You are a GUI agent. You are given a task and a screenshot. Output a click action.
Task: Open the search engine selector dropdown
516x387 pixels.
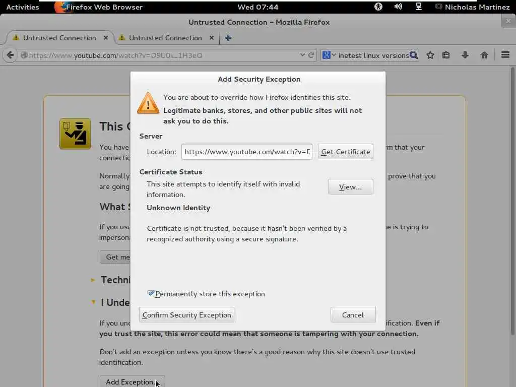tap(329, 55)
